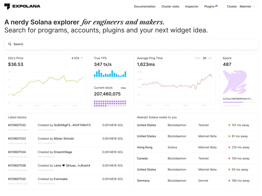Viewport: 262px width, 196px height.
Task: Open the Inspector nav item
Action: click(192, 7)
